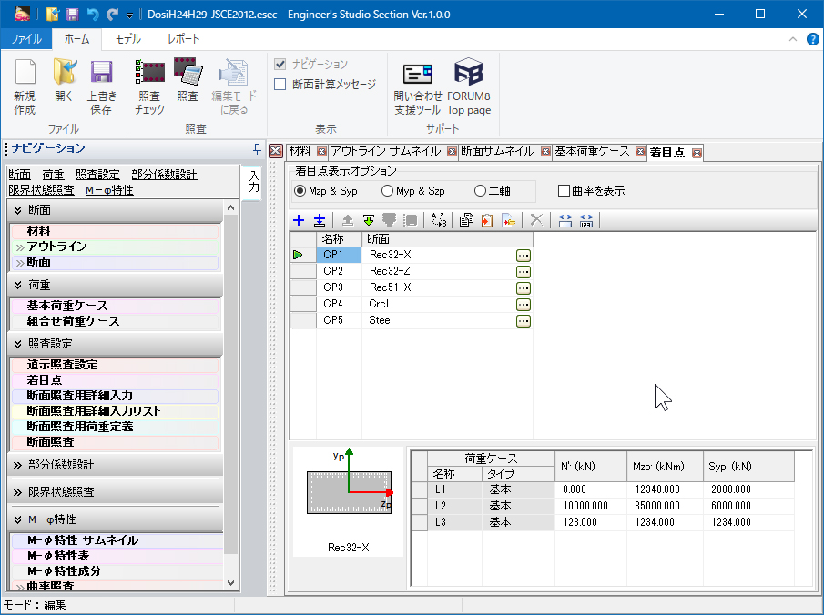Click the blue insert-row icon in the table toolbar
This screenshot has width=824, height=615.
[320, 220]
